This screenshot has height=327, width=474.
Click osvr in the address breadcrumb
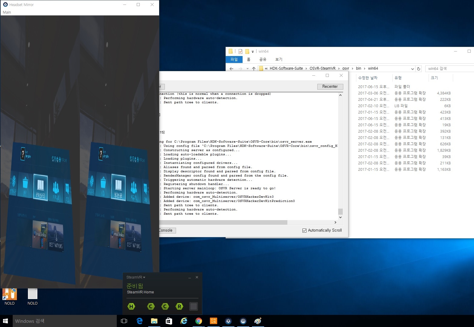coord(346,68)
